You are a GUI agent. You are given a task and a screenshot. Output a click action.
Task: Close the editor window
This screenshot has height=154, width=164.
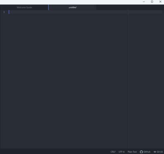(160, 2)
